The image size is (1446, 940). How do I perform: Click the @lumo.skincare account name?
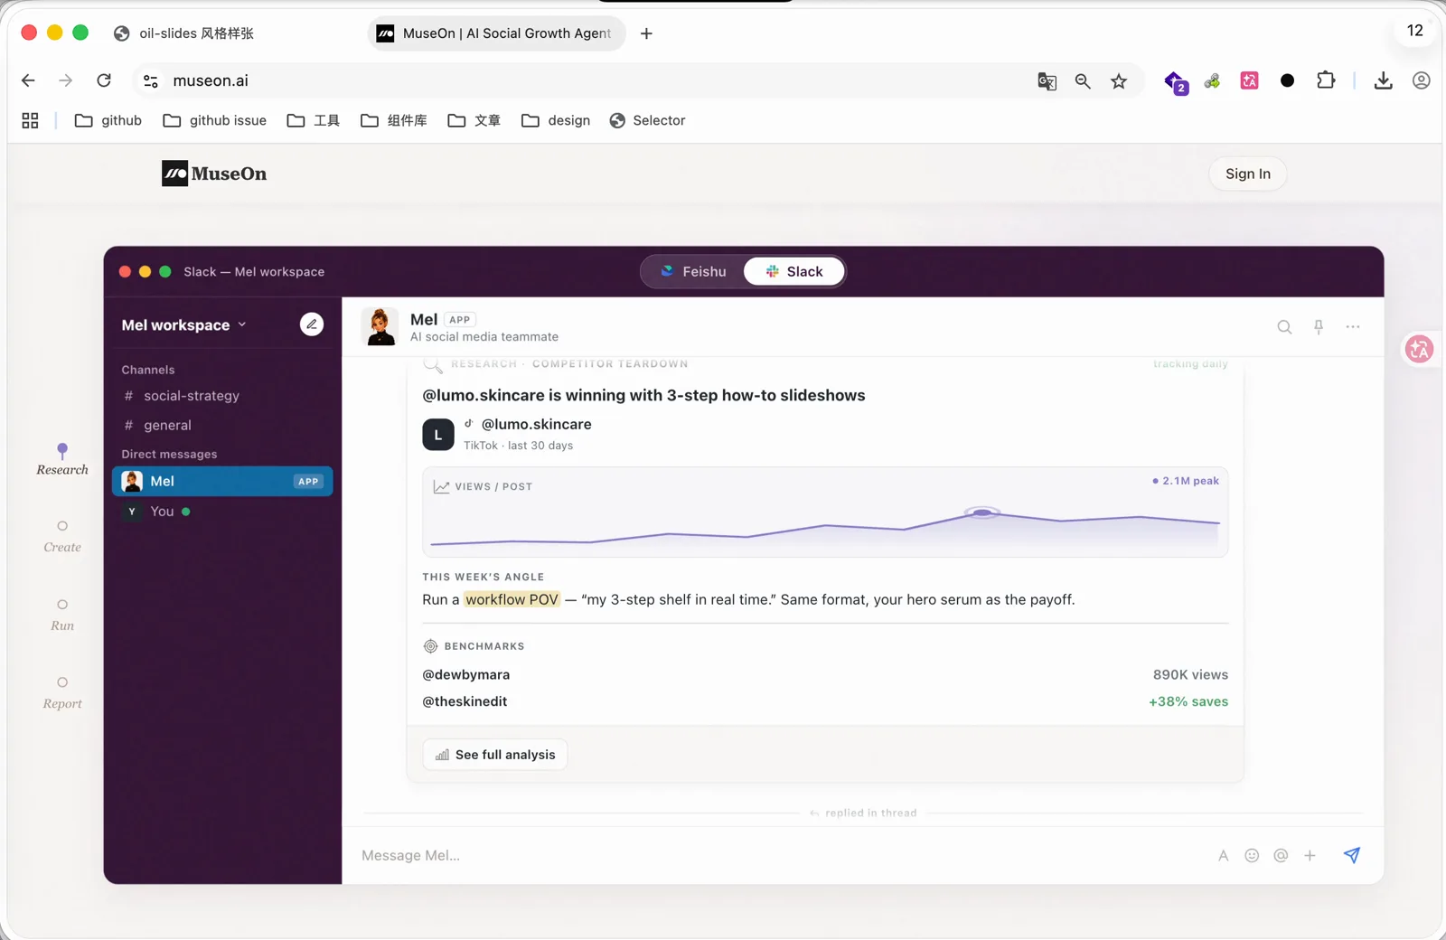536,424
